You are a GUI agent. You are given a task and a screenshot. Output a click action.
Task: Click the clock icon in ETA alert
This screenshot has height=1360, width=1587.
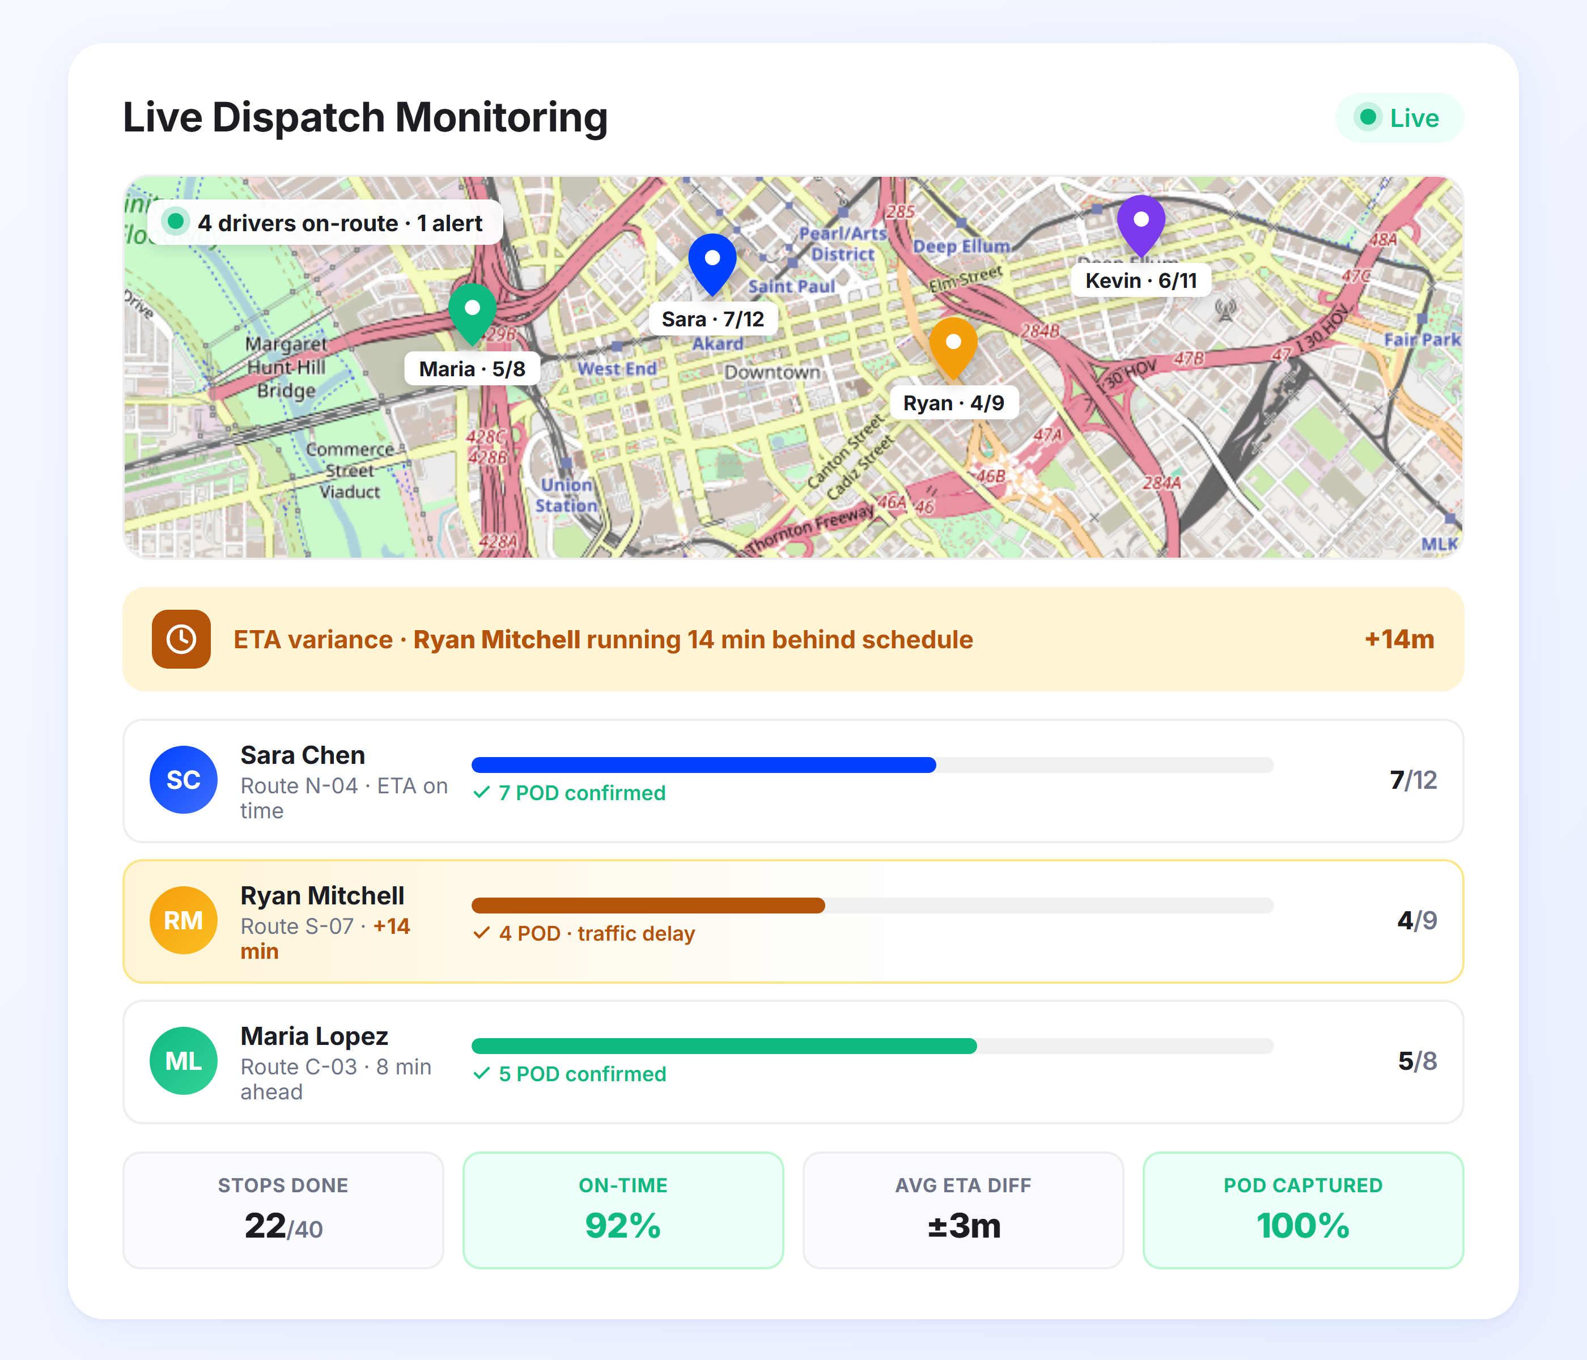(181, 639)
